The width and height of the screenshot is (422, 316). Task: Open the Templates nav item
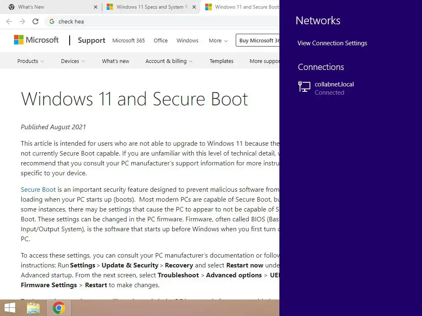pyautogui.click(x=221, y=61)
